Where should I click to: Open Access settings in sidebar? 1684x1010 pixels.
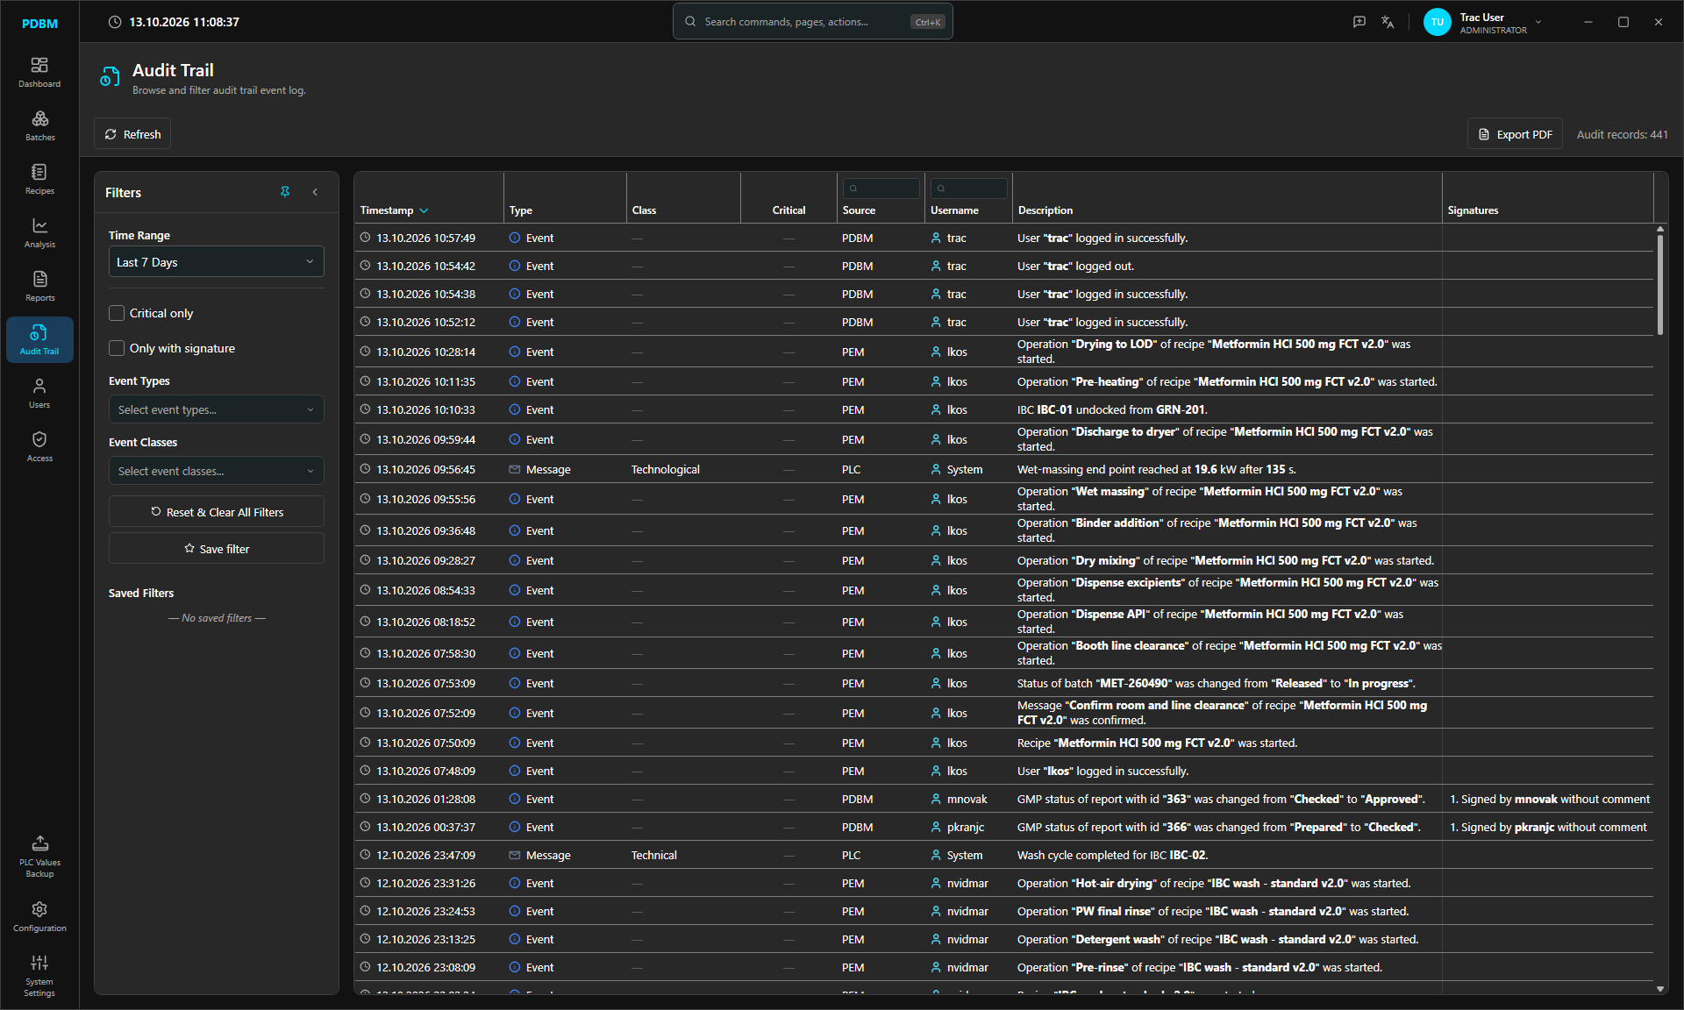click(x=39, y=447)
